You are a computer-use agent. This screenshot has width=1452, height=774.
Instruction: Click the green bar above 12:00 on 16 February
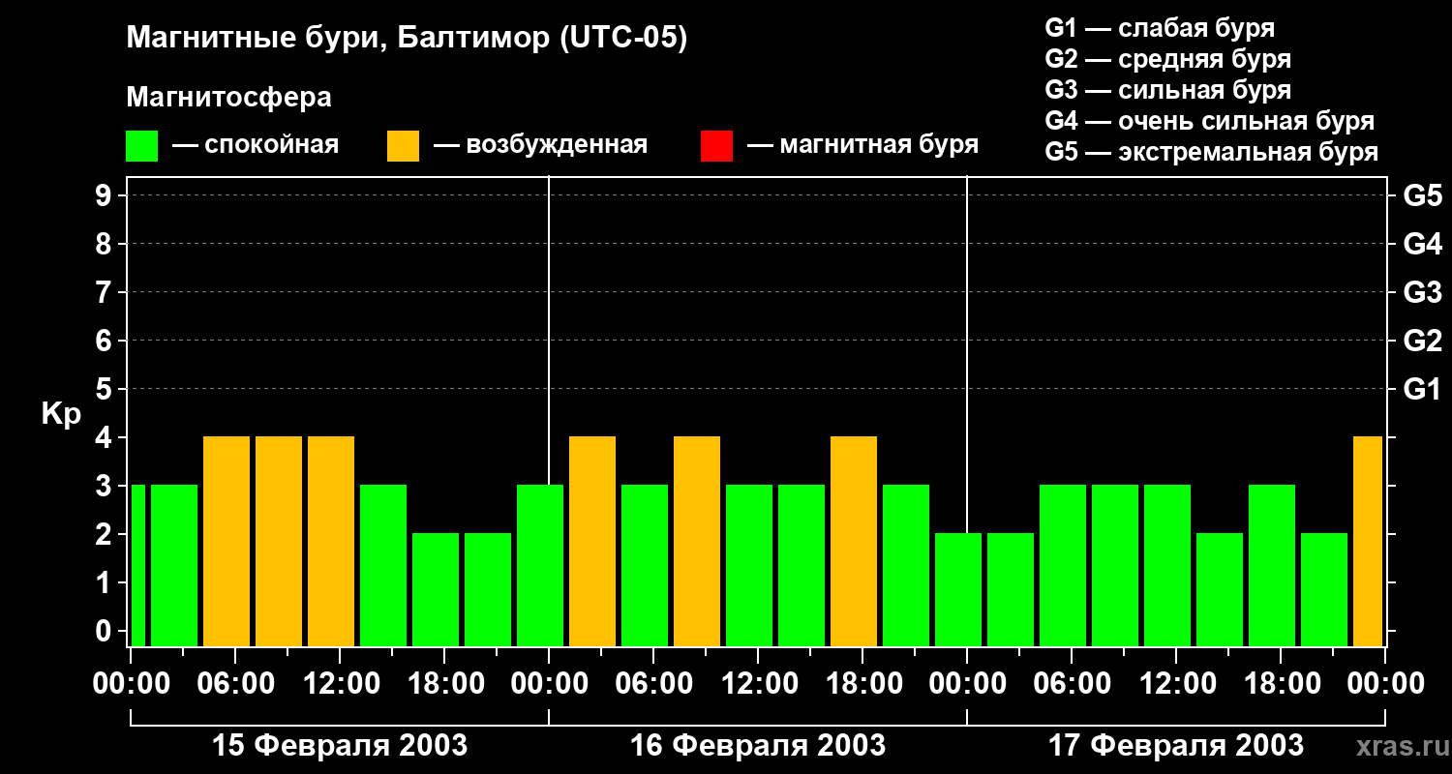[749, 566]
